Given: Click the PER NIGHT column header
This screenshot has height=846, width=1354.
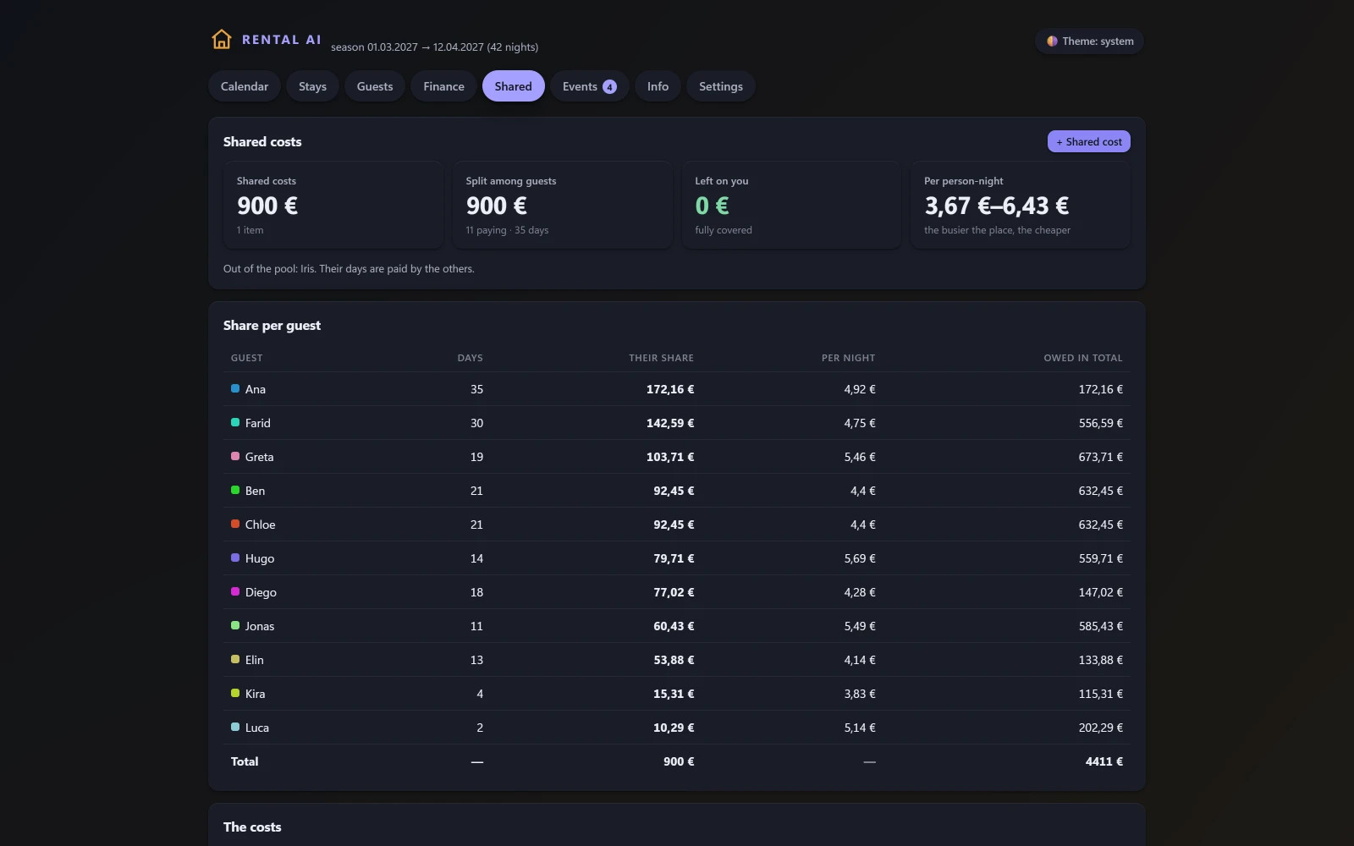Looking at the screenshot, I should (848, 358).
